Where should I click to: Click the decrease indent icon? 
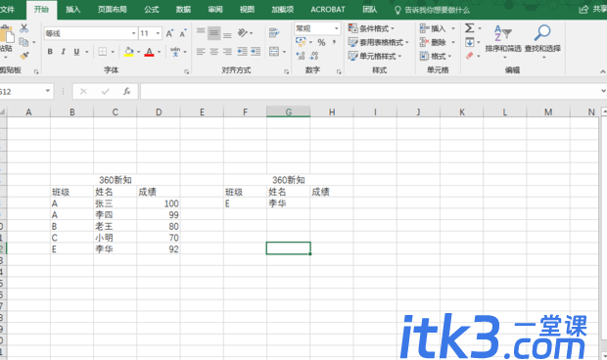pos(243,52)
